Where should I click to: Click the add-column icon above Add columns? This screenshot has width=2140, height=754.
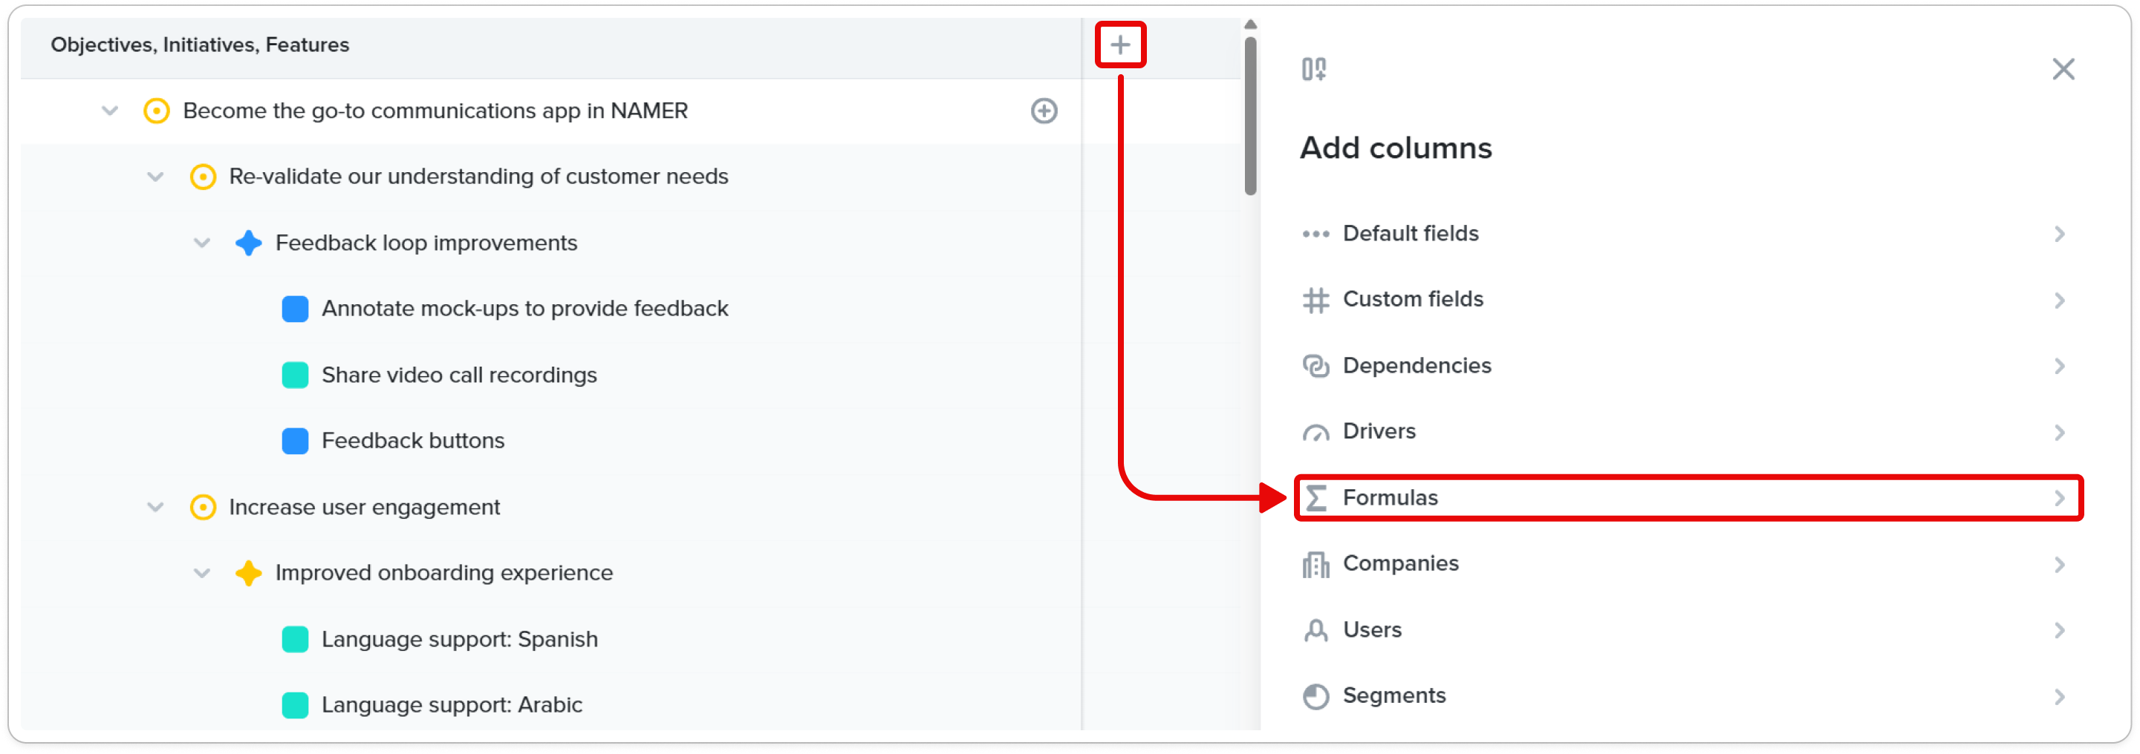[1313, 69]
